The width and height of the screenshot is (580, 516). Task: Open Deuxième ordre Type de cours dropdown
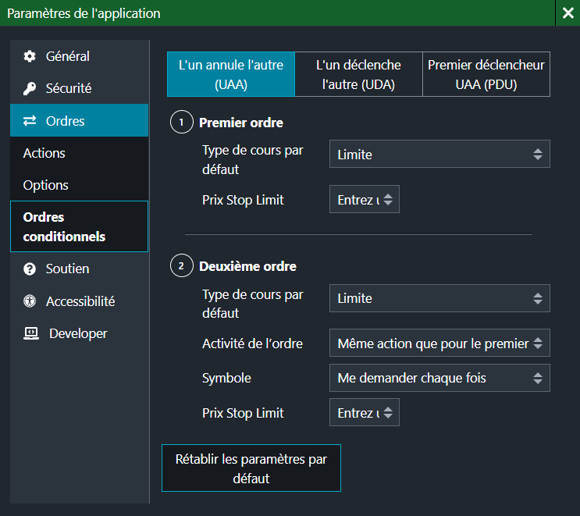point(439,298)
